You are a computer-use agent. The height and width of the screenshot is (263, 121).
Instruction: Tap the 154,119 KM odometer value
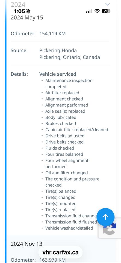(x=52, y=33)
